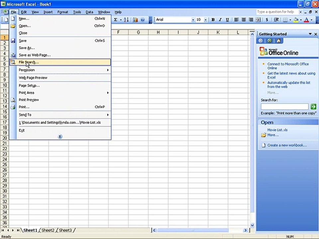
Task: Open the Edit menu
Action: pyautogui.click(x=24, y=12)
